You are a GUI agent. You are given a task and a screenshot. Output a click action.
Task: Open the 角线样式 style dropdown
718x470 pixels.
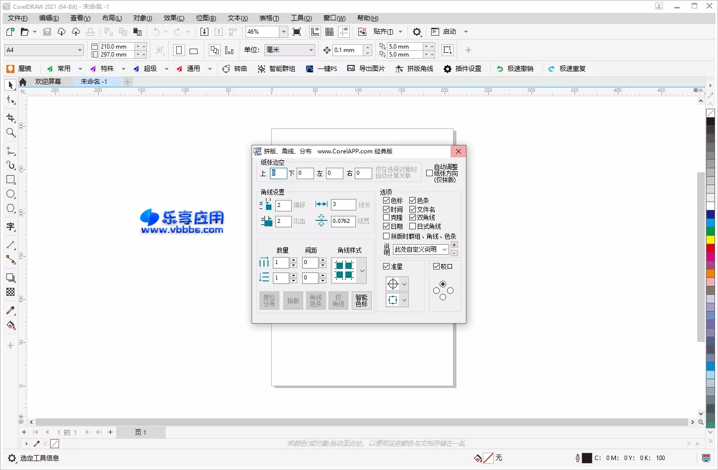362,271
